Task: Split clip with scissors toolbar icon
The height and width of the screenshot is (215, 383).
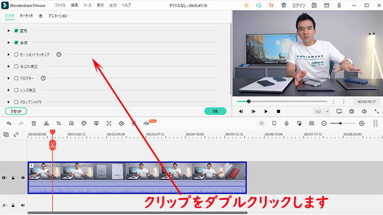Action: [46, 124]
